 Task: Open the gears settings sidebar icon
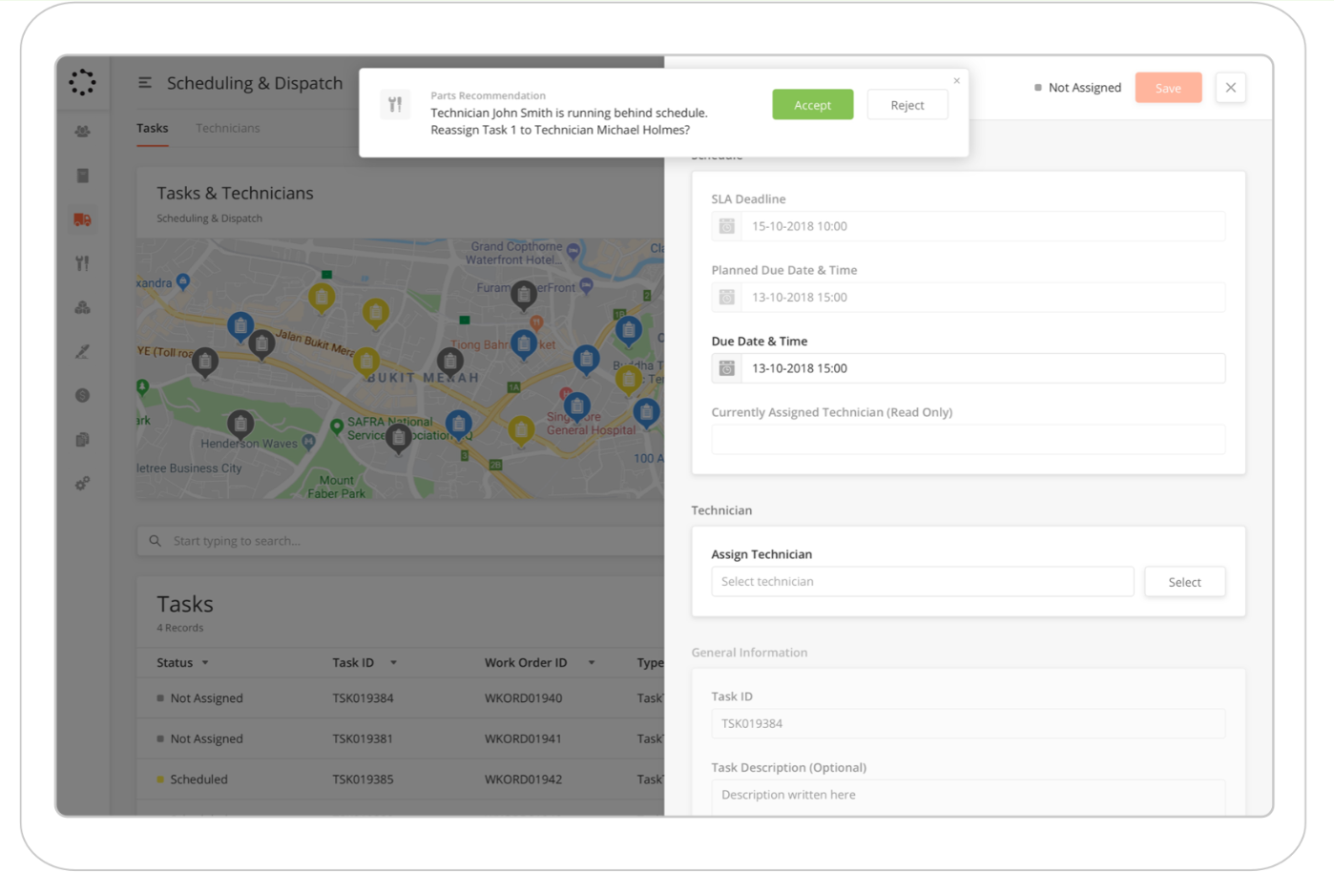coord(83,484)
